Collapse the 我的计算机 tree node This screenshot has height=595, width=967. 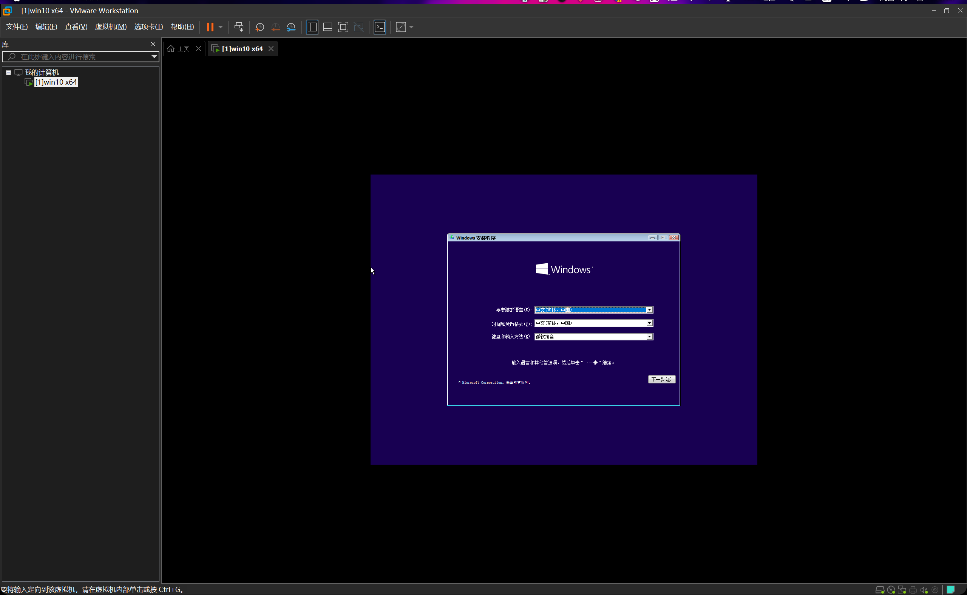tap(8, 73)
